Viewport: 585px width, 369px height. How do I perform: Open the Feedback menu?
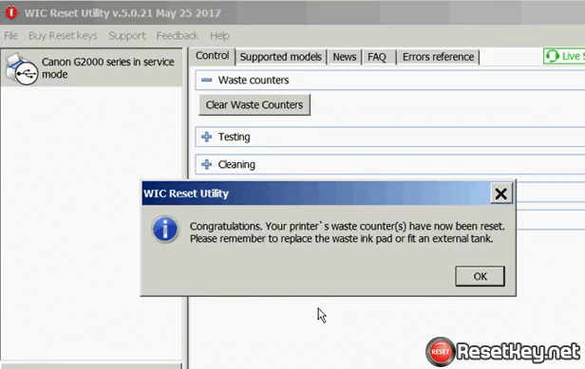tap(178, 36)
